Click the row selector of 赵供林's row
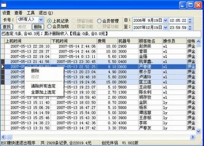Viewport: 204px width, 146px height. click(2, 46)
